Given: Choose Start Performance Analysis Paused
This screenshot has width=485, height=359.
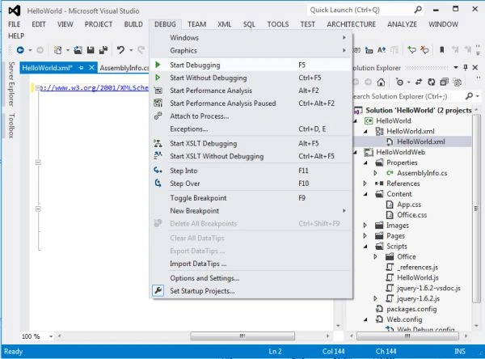Looking at the screenshot, I should coord(251,103).
